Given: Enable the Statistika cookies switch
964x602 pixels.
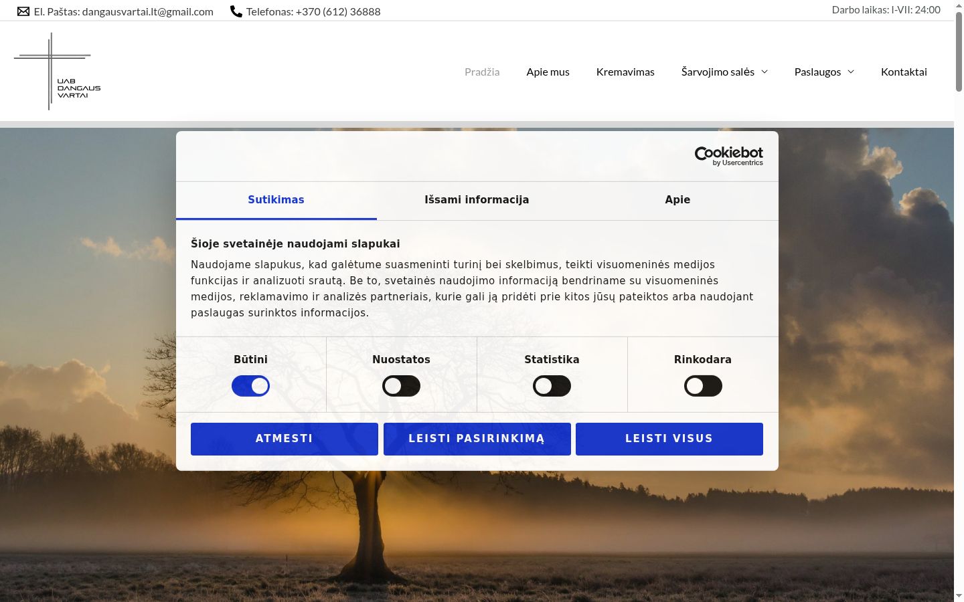Looking at the screenshot, I should pos(552,386).
